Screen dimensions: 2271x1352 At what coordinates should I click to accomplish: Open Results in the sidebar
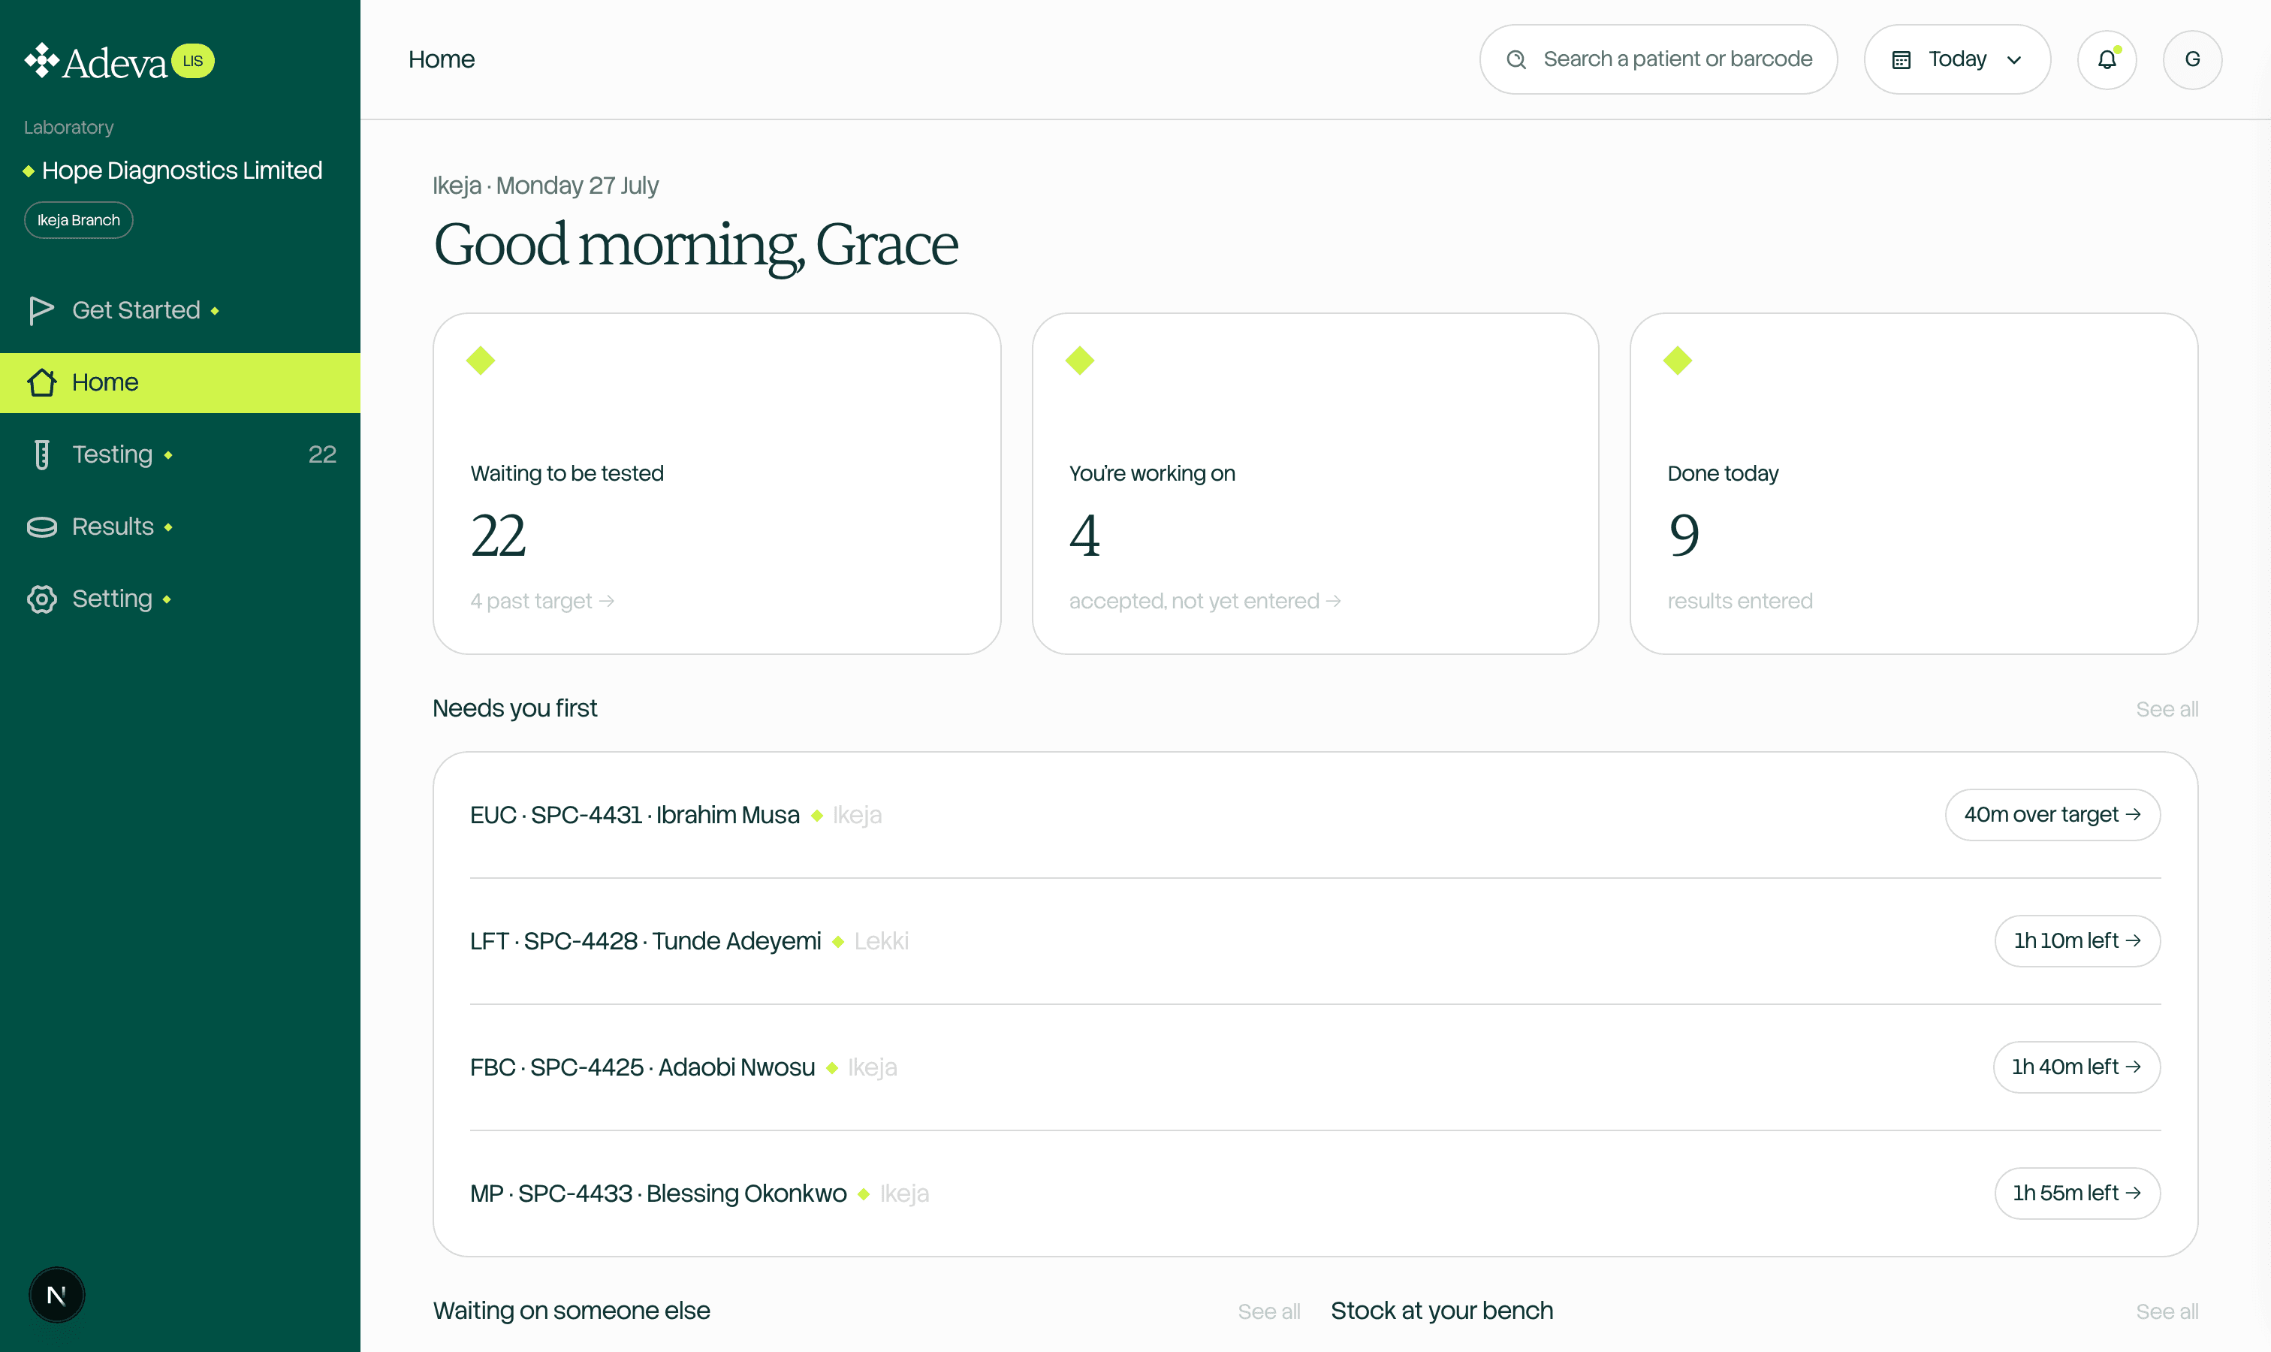[180, 527]
